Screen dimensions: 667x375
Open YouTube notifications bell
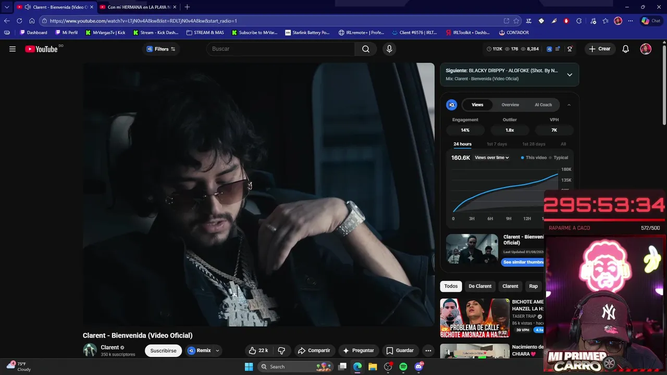(x=626, y=49)
